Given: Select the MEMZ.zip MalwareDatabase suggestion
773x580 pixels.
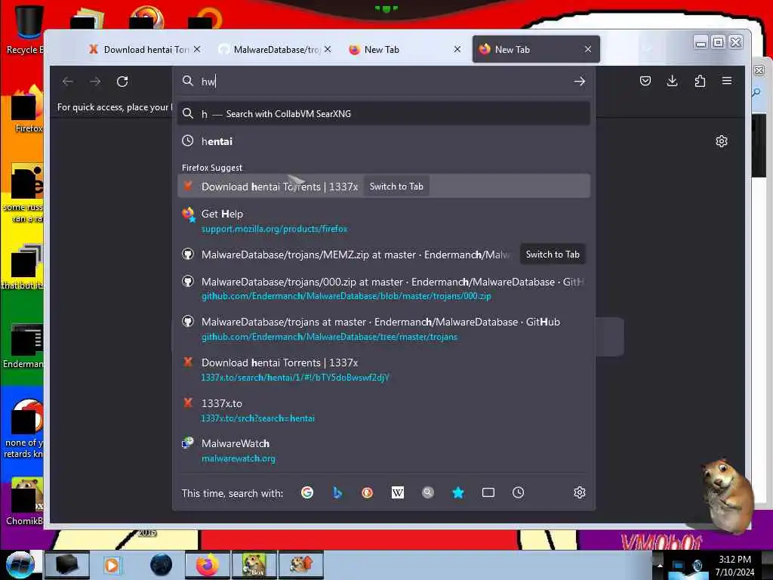Looking at the screenshot, I should click(355, 255).
